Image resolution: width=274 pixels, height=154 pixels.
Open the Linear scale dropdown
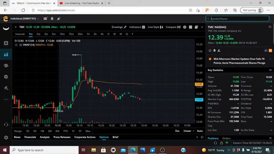click(x=189, y=131)
